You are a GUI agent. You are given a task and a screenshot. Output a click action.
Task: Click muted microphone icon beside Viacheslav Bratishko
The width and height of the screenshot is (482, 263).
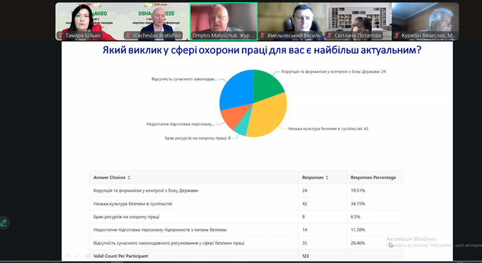click(128, 35)
